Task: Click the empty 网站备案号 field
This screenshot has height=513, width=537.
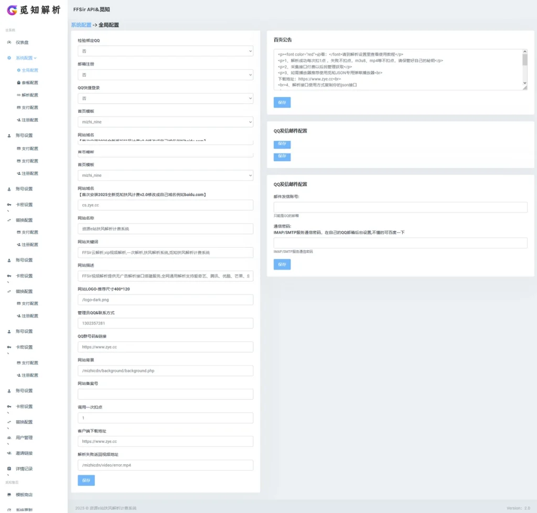Action: pyautogui.click(x=165, y=394)
